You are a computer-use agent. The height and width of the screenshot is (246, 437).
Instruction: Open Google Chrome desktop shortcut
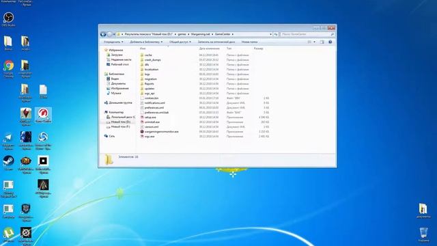(8, 68)
